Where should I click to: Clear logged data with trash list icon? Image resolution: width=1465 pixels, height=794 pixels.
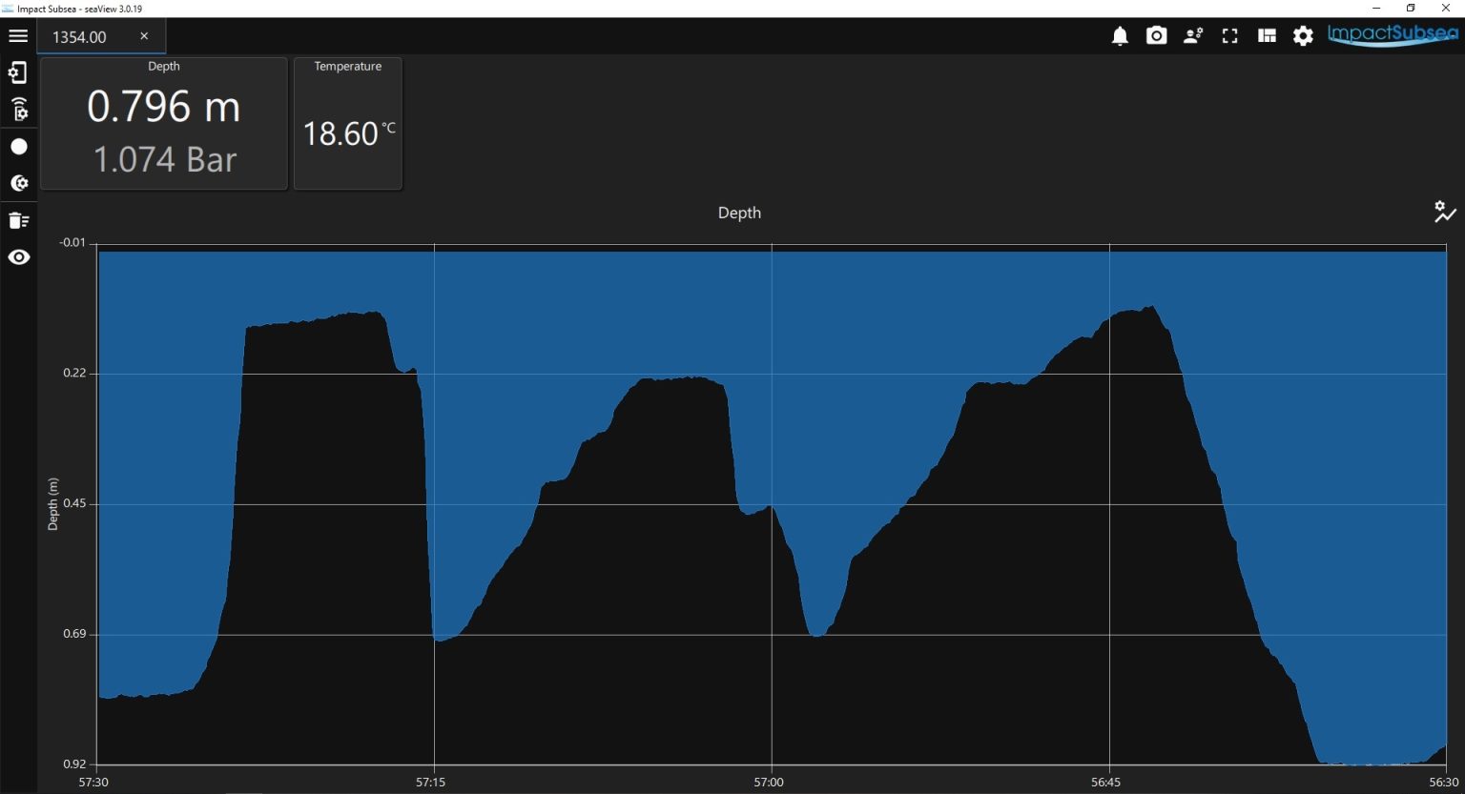[18, 220]
